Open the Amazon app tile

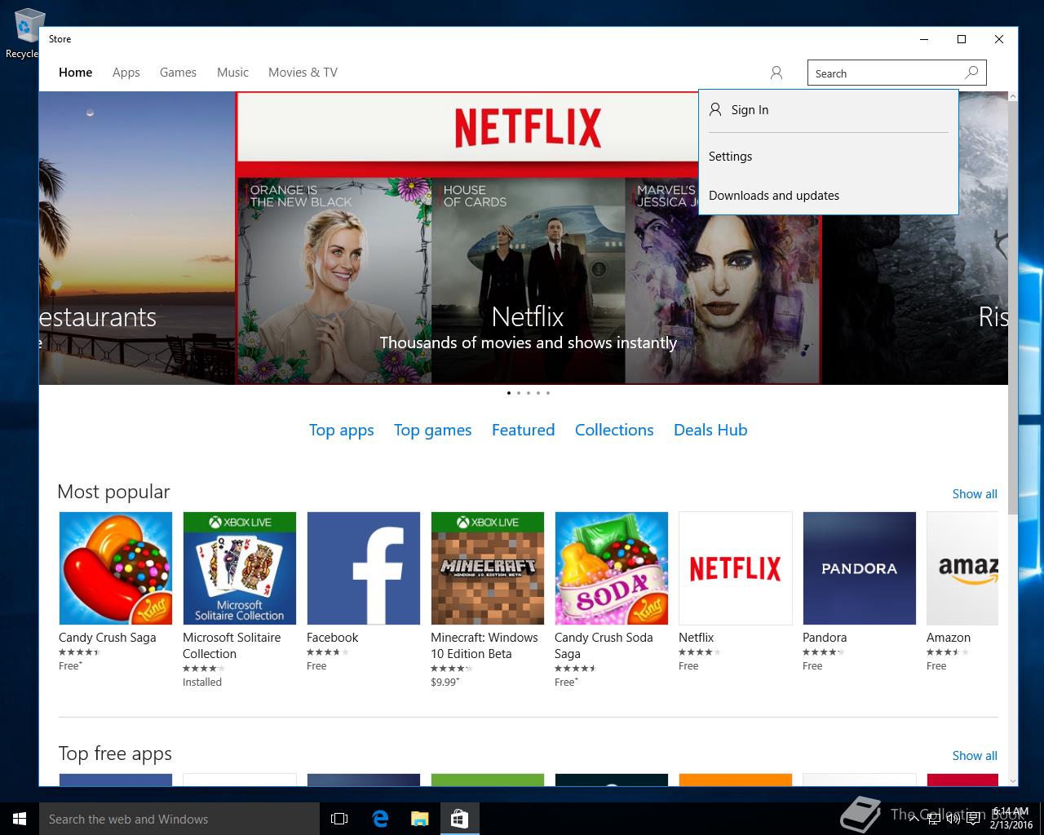962,568
